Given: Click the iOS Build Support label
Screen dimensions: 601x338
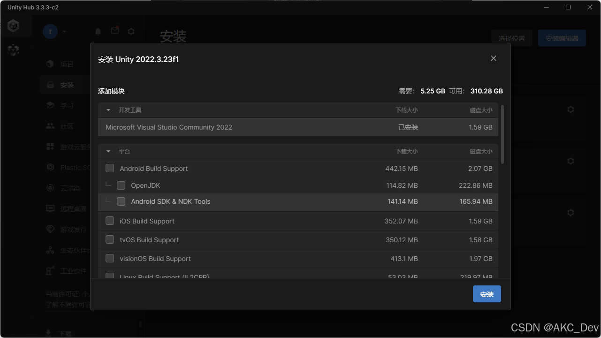Looking at the screenshot, I should (147, 221).
